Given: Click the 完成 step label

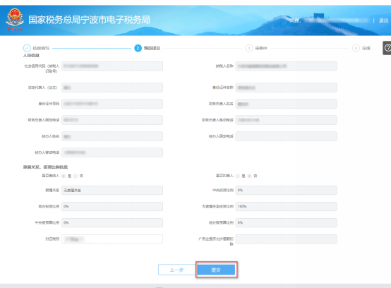Looking at the screenshot, I should point(366,48).
